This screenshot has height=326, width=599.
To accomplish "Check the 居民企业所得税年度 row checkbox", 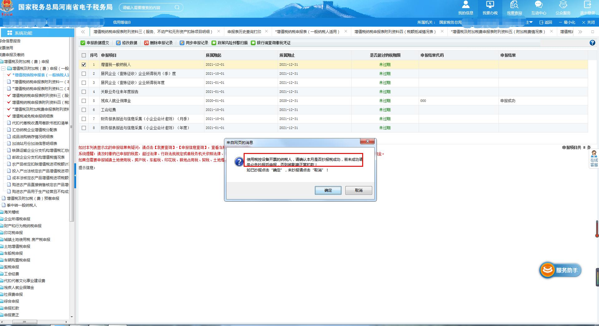I will (x=84, y=83).
